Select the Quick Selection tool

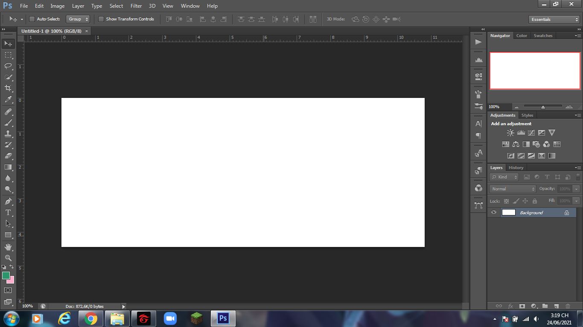[8, 77]
